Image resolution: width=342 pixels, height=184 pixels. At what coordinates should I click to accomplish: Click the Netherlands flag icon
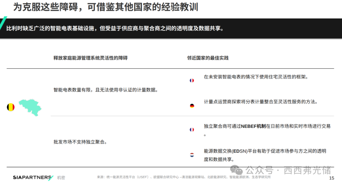[192, 155]
